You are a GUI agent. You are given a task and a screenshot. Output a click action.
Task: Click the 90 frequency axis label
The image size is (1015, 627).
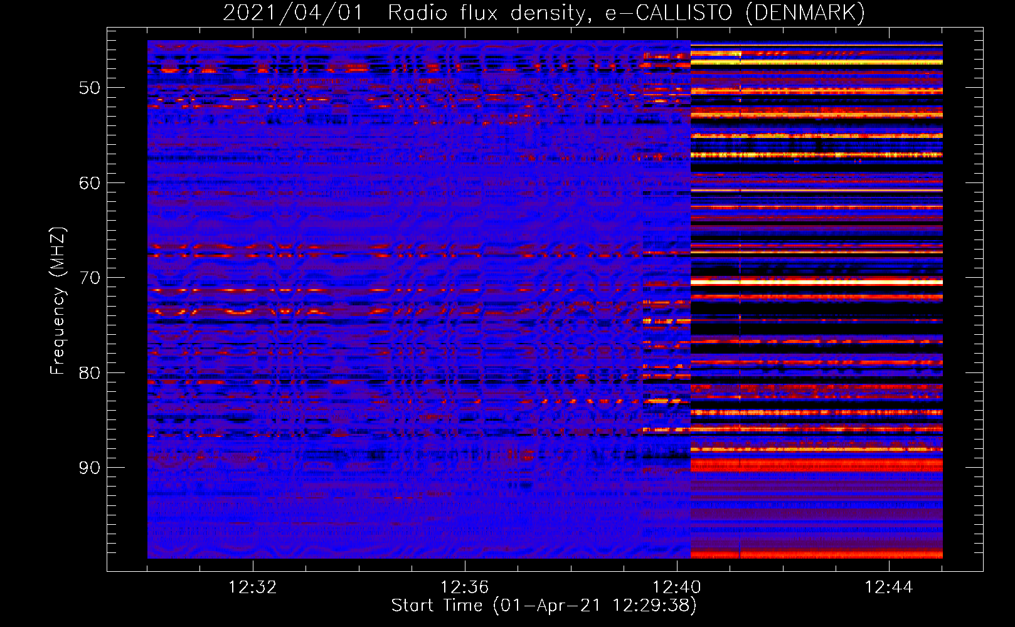coord(90,468)
